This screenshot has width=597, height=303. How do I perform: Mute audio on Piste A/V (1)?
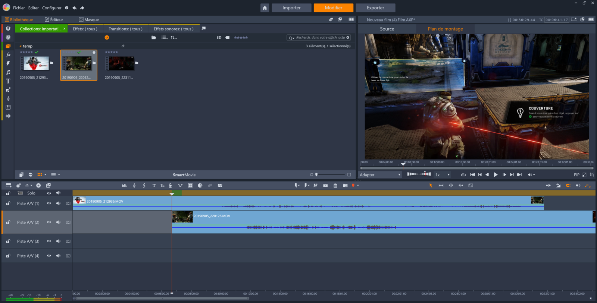[58, 203]
